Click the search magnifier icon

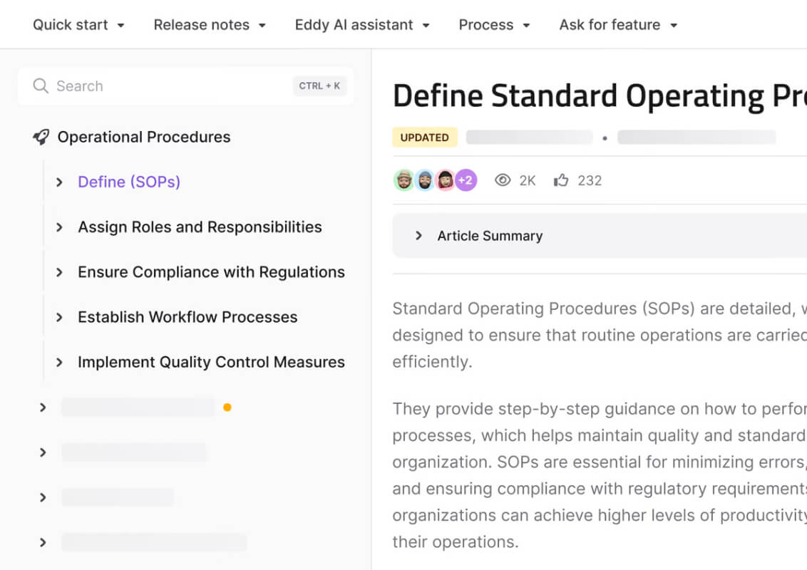(x=41, y=86)
